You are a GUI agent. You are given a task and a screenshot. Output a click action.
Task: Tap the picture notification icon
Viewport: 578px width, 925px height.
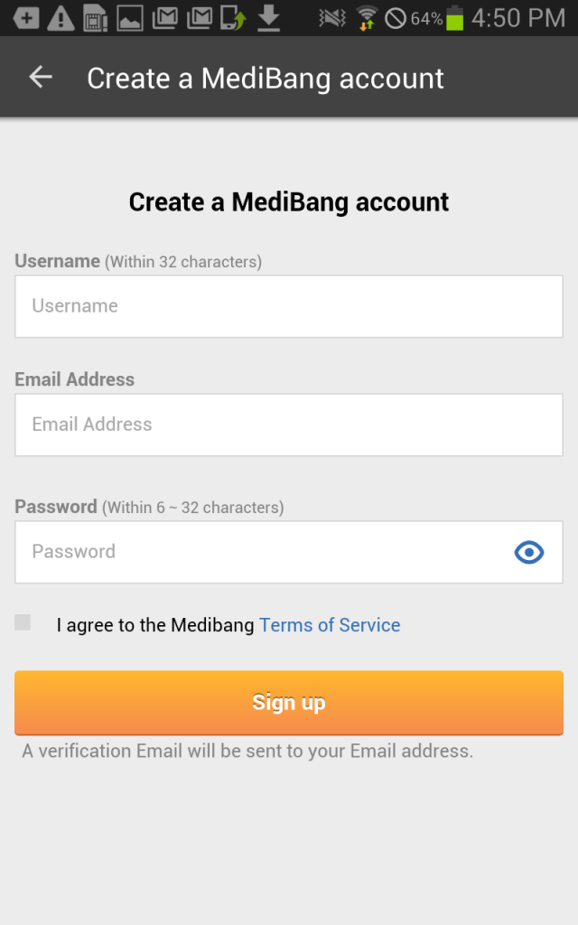[130, 18]
